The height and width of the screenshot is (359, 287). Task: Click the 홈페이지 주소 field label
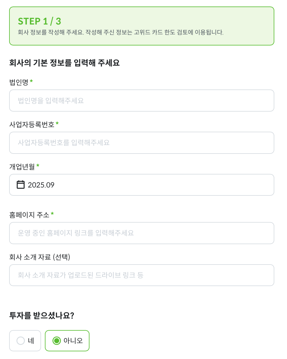29,215
